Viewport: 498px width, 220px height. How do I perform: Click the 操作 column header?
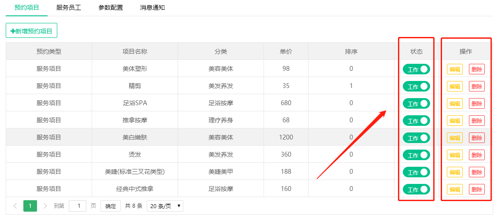pos(465,51)
